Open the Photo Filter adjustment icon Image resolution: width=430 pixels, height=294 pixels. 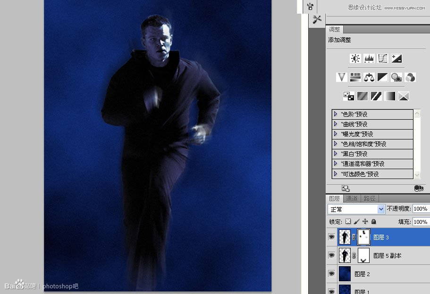396,77
